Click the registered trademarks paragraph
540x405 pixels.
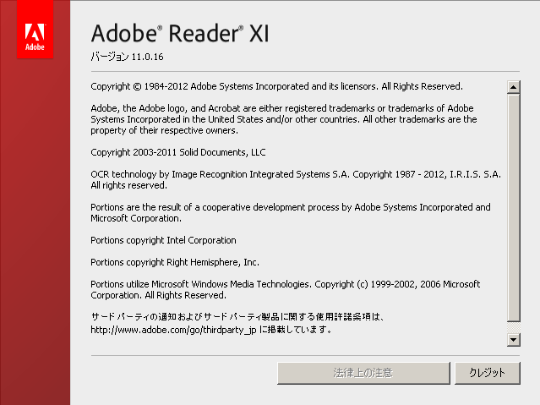tap(283, 119)
